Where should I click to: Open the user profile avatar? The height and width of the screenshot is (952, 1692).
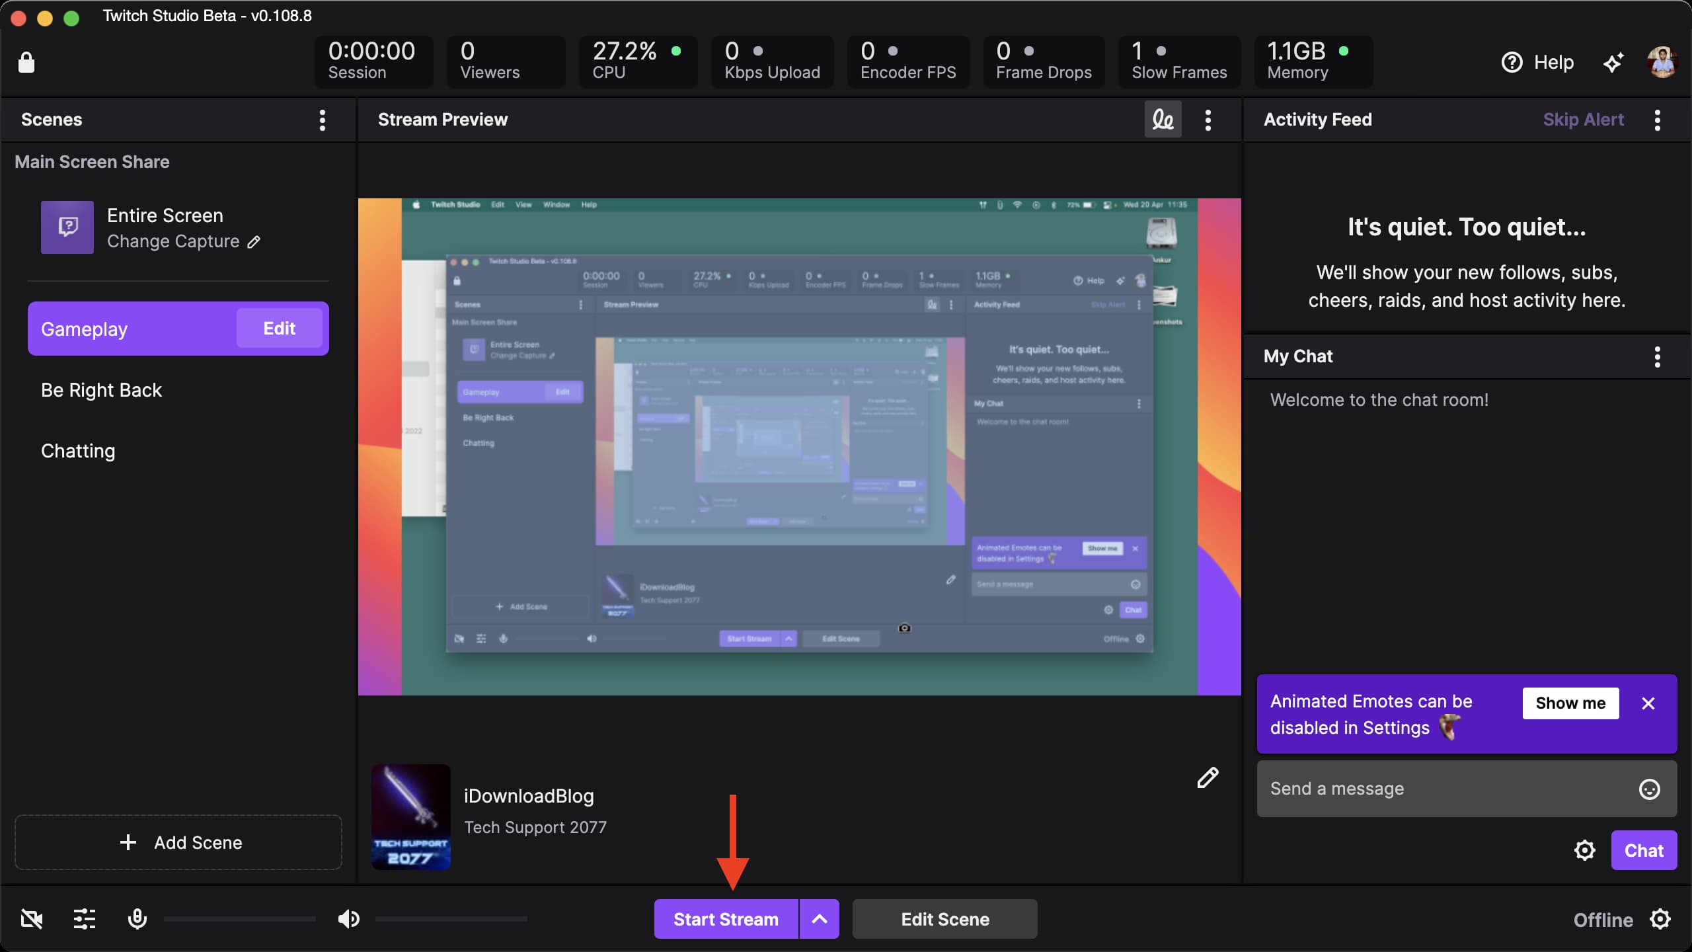1662,62
